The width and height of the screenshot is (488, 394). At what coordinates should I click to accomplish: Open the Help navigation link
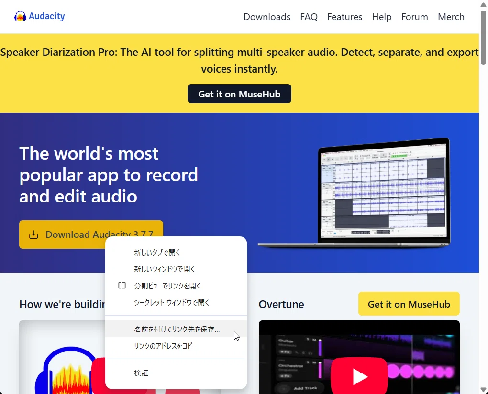click(x=382, y=17)
